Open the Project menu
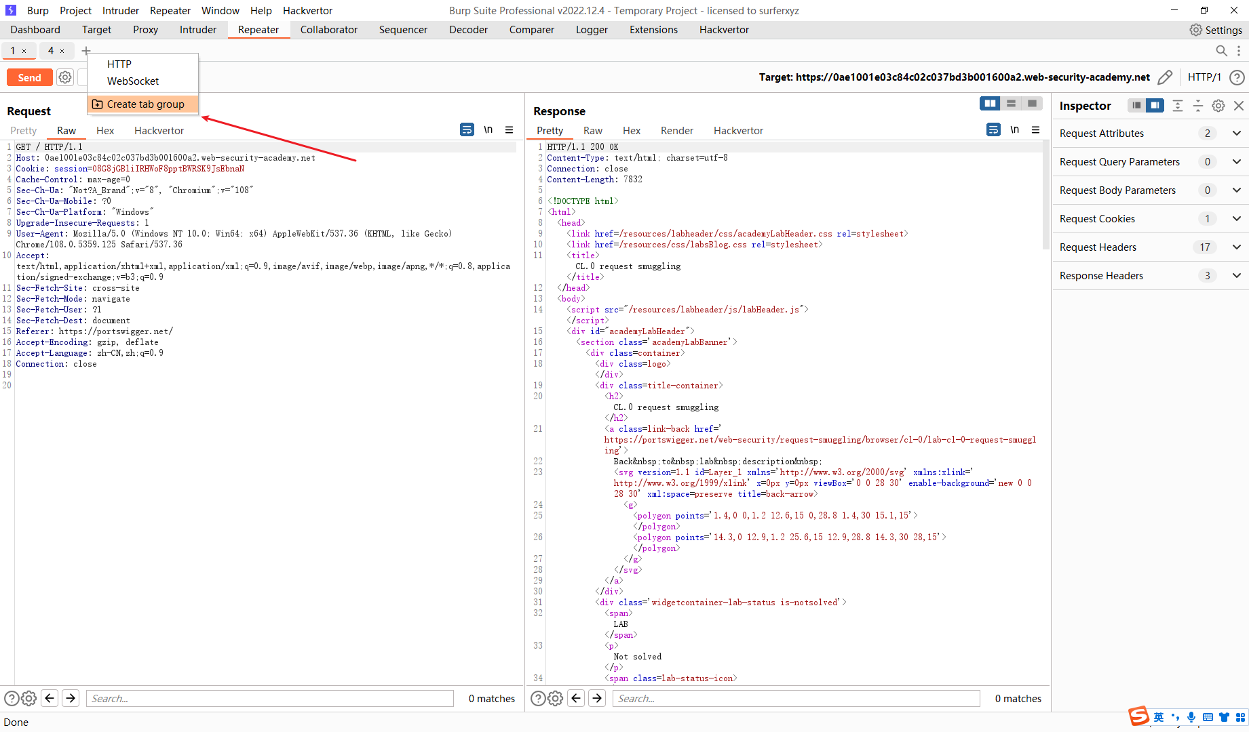The height and width of the screenshot is (732, 1249). pos(75,11)
